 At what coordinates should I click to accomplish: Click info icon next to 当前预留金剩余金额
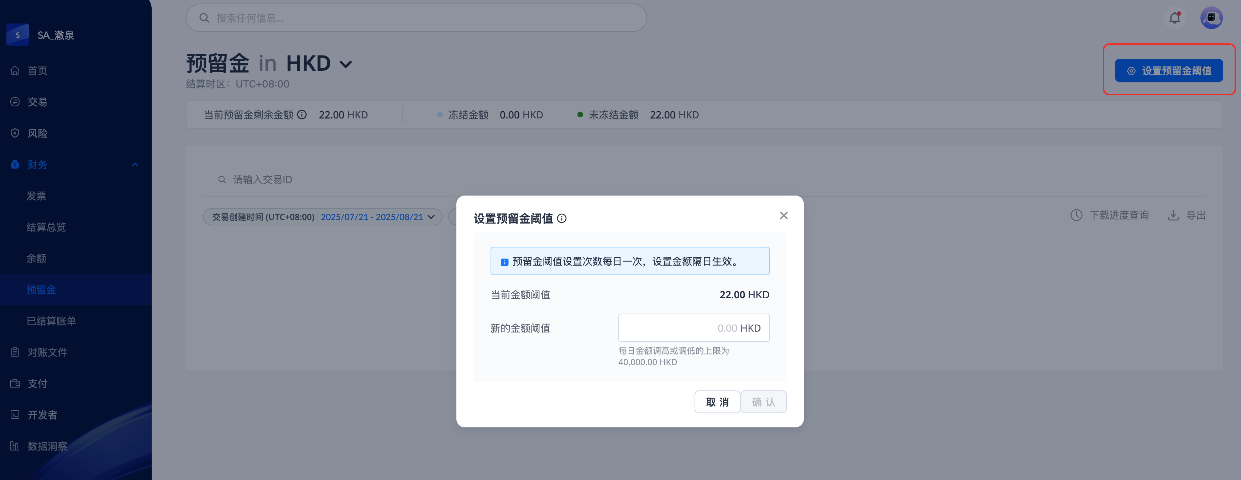click(x=302, y=114)
